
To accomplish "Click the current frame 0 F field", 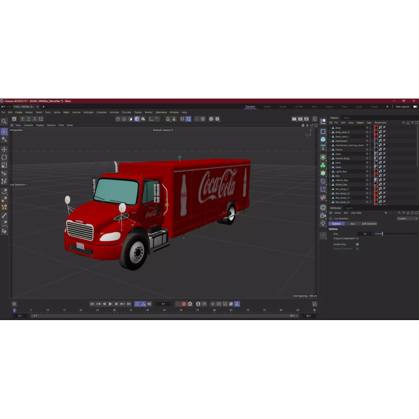I will point(163,304).
